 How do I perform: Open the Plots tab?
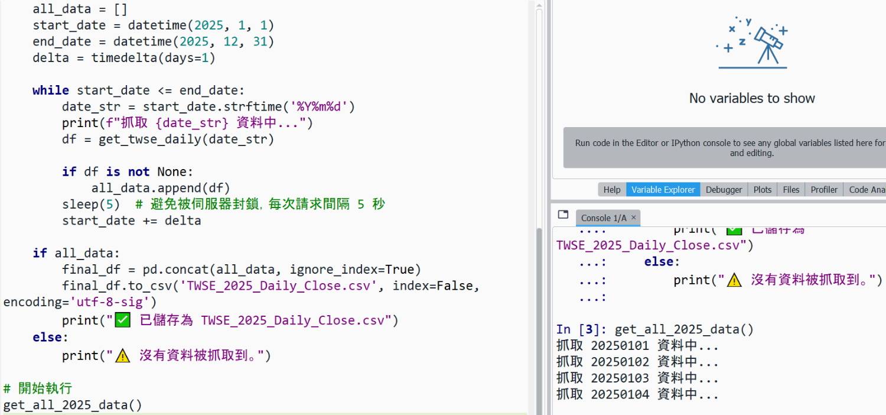(762, 190)
